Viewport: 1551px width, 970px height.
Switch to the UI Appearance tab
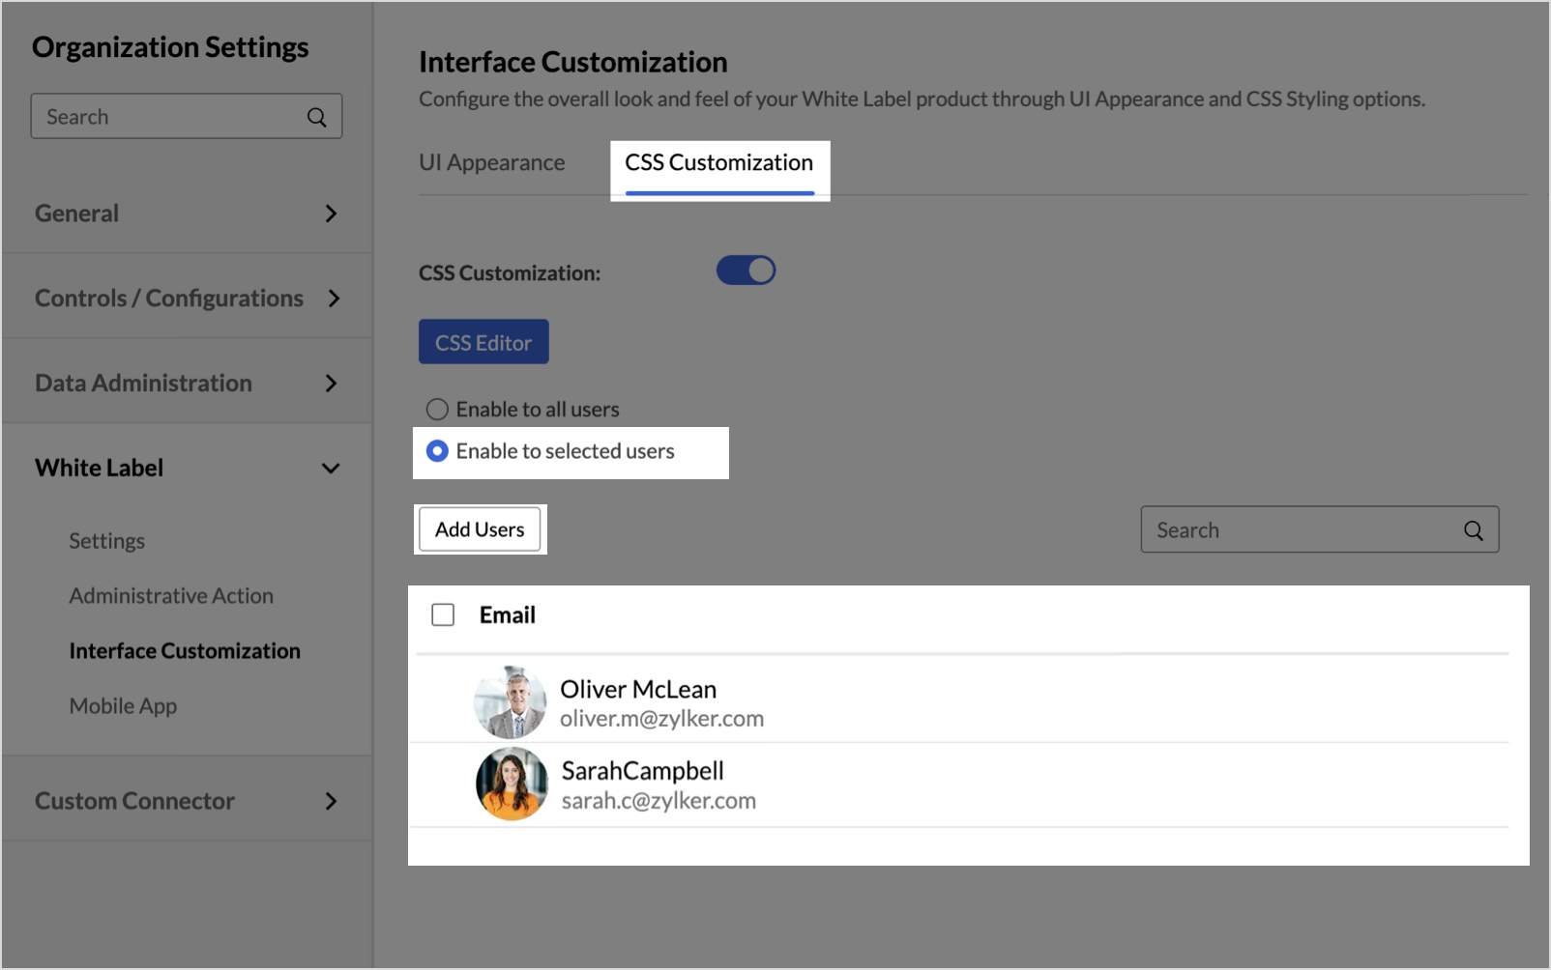(x=491, y=163)
